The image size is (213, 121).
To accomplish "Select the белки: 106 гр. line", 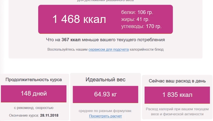I will (137, 12).
